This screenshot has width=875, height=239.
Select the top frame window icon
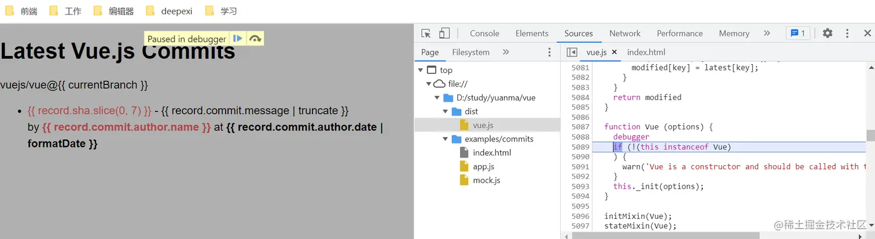[431, 70]
